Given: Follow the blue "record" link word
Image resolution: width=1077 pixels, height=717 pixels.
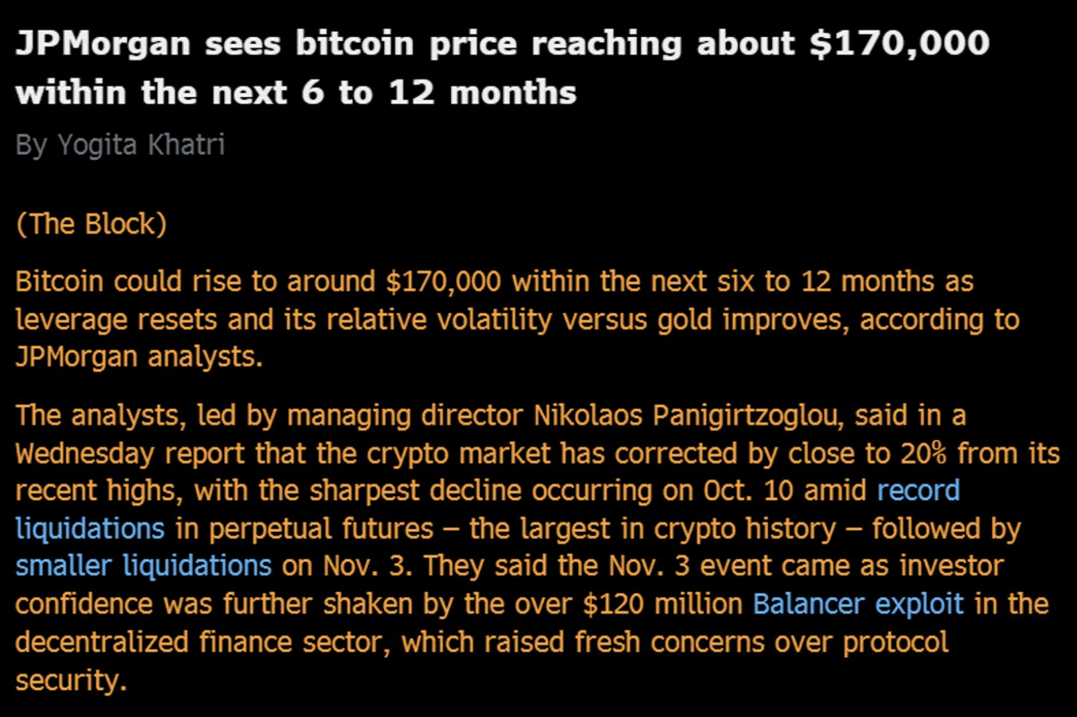Looking at the screenshot, I should coord(918,490).
